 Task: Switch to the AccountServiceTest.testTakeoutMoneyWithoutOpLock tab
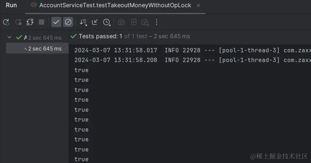115,5
